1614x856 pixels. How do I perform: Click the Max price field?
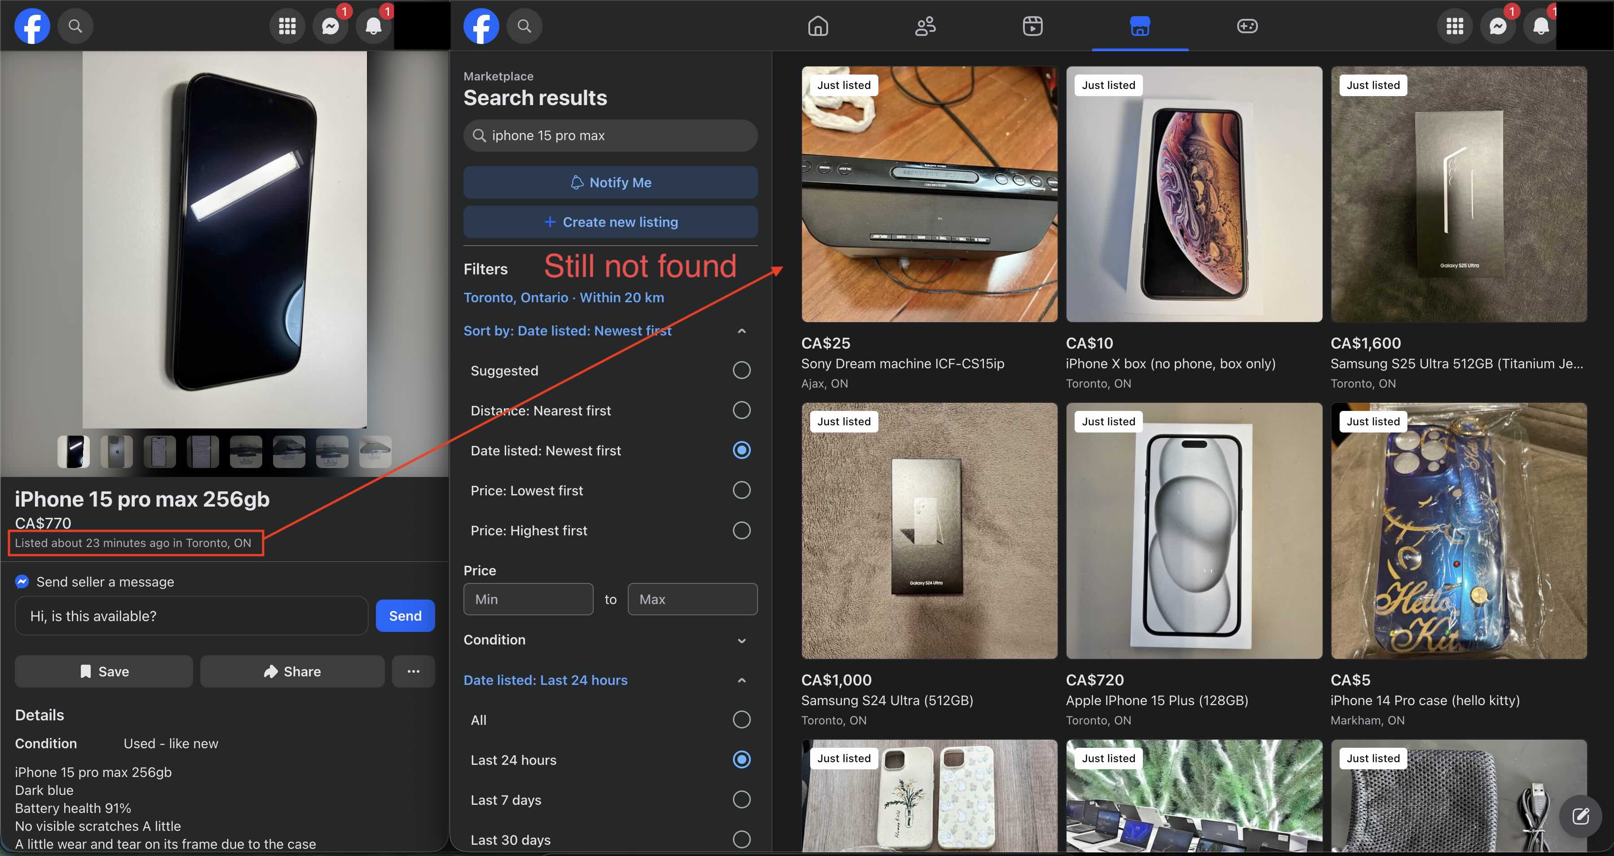coord(692,599)
